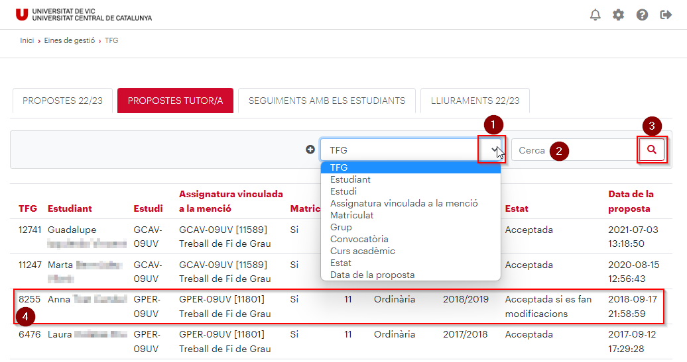Click Ordinària in the 8255 row
The height and width of the screenshot is (362, 687).
(x=395, y=299)
